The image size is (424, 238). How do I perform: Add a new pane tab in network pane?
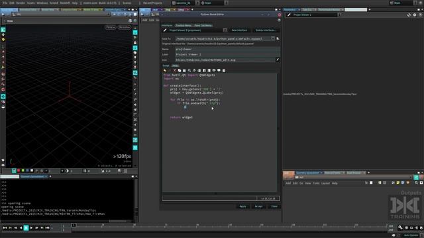tap(368, 173)
